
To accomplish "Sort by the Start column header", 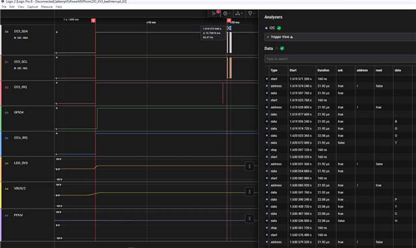I will pos(293,70).
